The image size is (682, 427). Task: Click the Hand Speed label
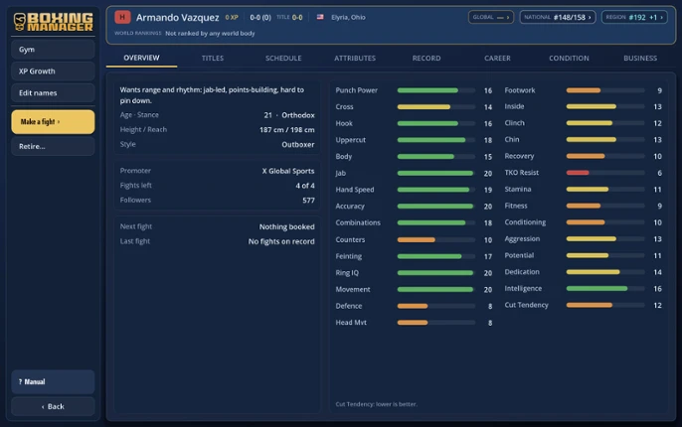tap(355, 190)
